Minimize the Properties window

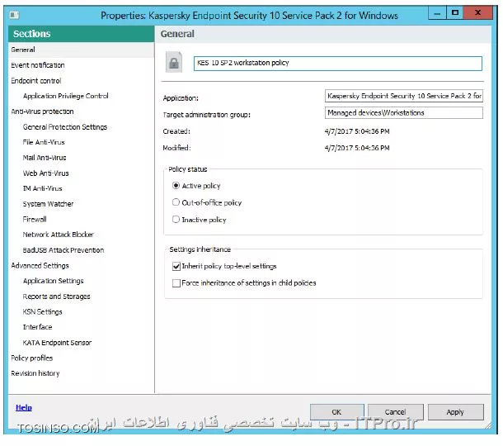(x=437, y=13)
